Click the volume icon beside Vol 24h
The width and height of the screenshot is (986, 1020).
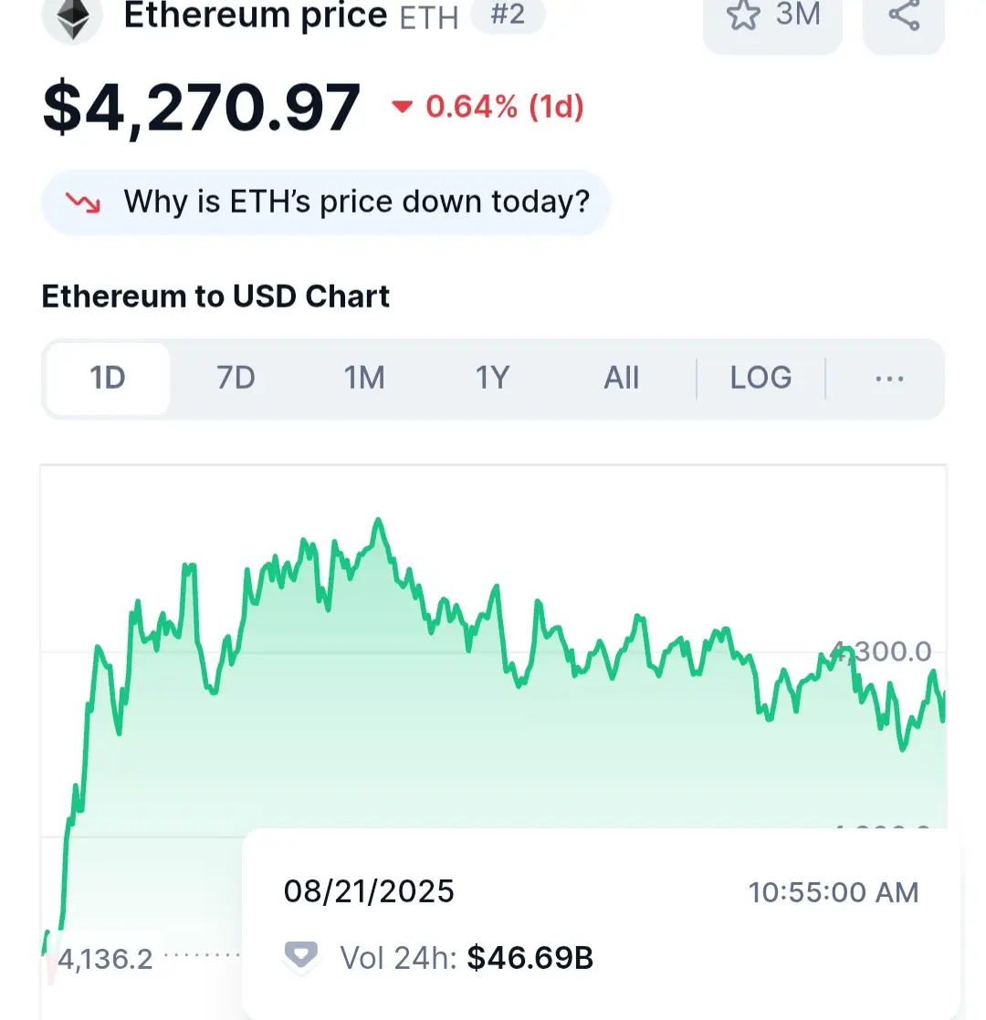pyautogui.click(x=300, y=956)
